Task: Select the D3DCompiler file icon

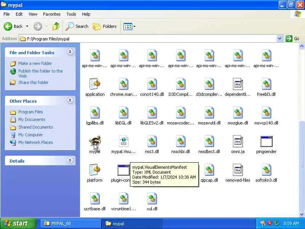Action: (x=180, y=84)
